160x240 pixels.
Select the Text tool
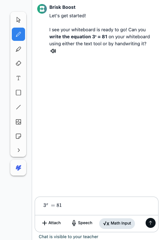[18, 78]
